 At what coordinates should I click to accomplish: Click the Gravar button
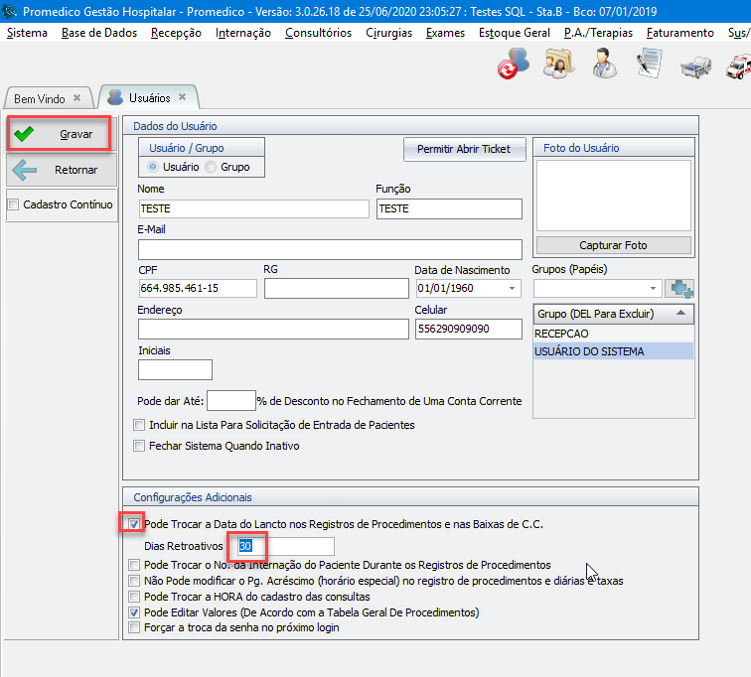click(x=60, y=133)
